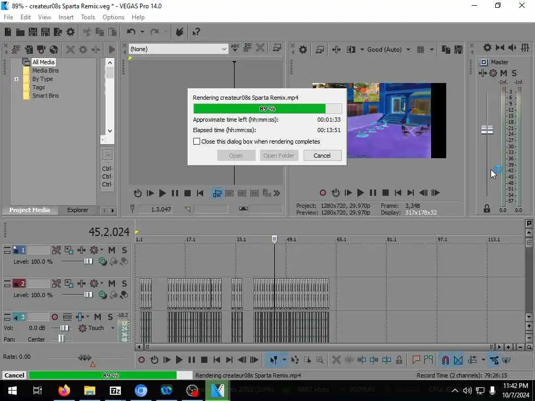Click the Project Properties gear icon in main toolbar
Screen dimensions: 535x401
coord(71,32)
